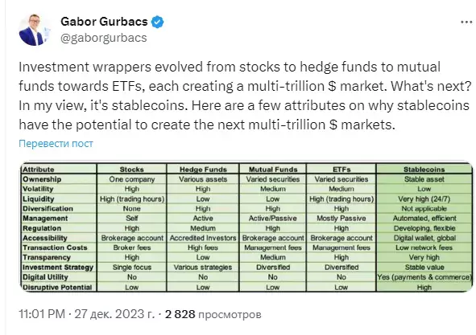
Task: Click the 27 дек. 2023 date
Action: click(x=114, y=314)
